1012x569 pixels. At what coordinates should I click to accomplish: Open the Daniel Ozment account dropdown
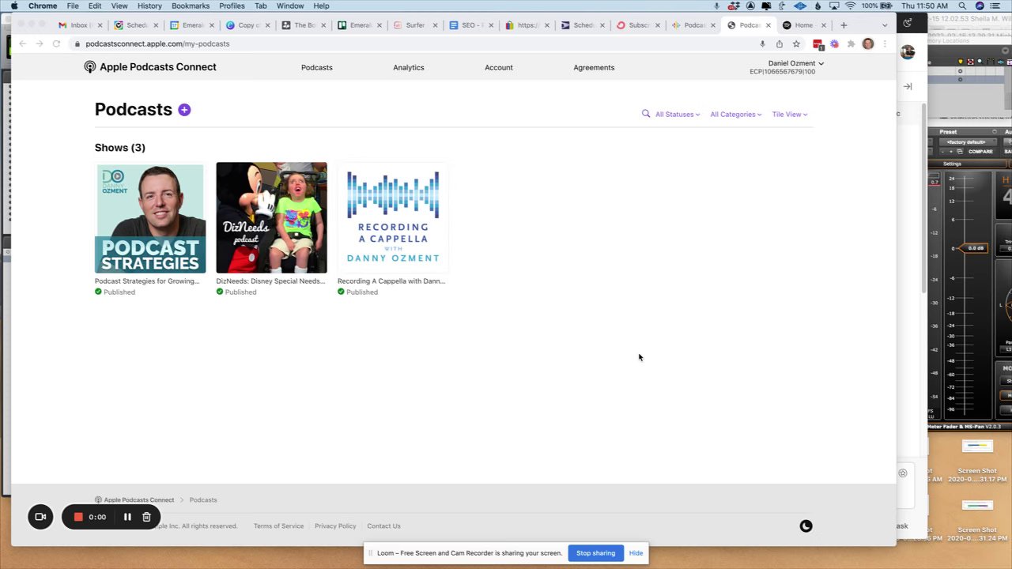(795, 63)
